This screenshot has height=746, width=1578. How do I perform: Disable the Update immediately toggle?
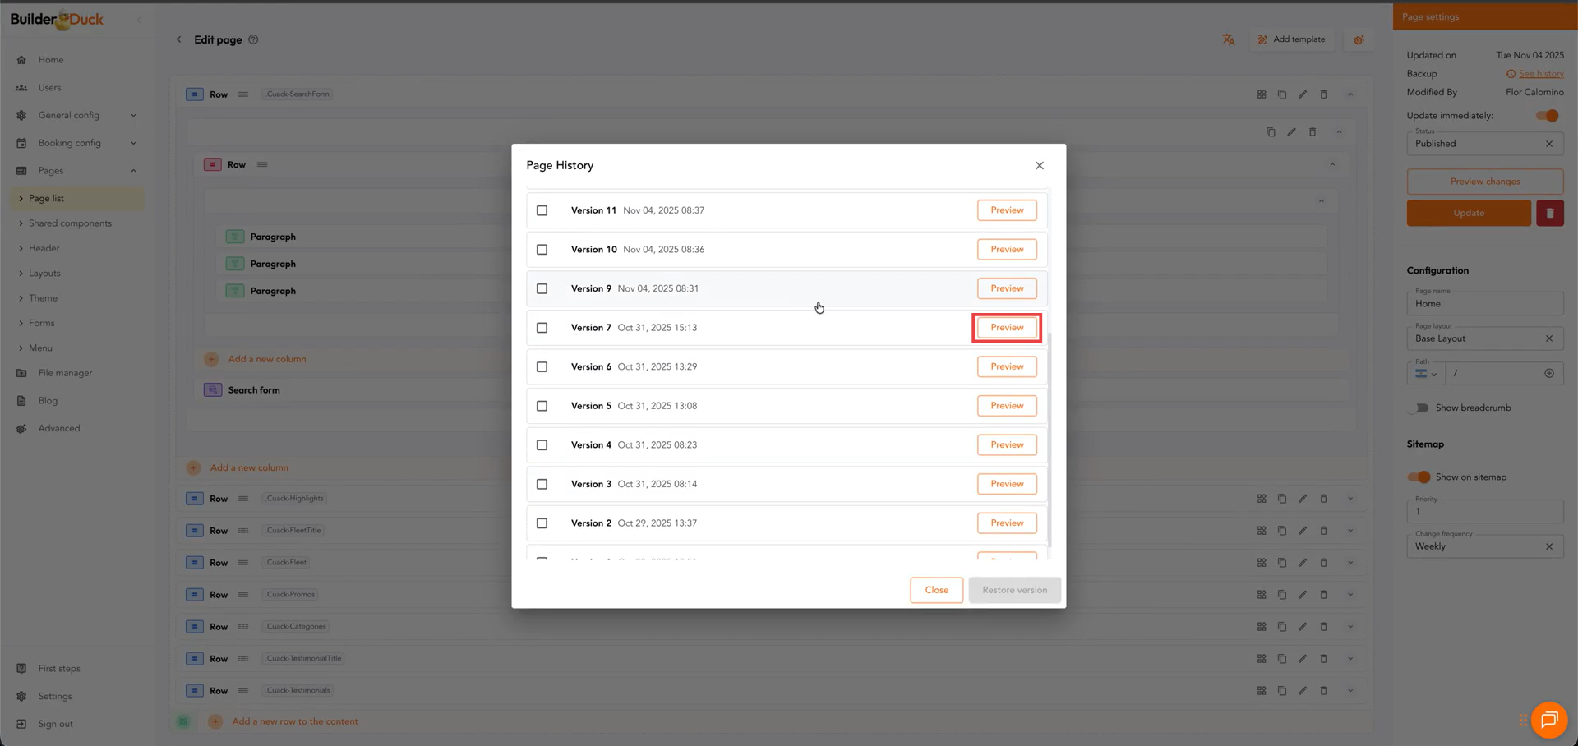click(1547, 116)
